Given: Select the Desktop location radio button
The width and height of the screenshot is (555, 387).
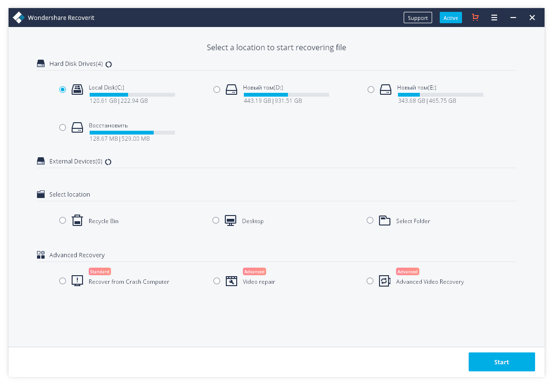Looking at the screenshot, I should point(216,220).
